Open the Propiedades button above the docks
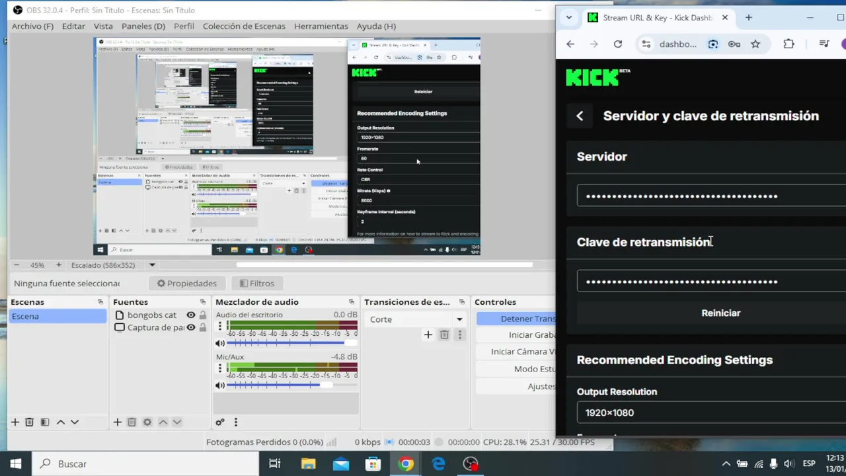Viewport: 846px width, 476px height. [x=186, y=283]
